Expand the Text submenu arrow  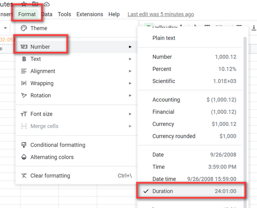[130, 59]
